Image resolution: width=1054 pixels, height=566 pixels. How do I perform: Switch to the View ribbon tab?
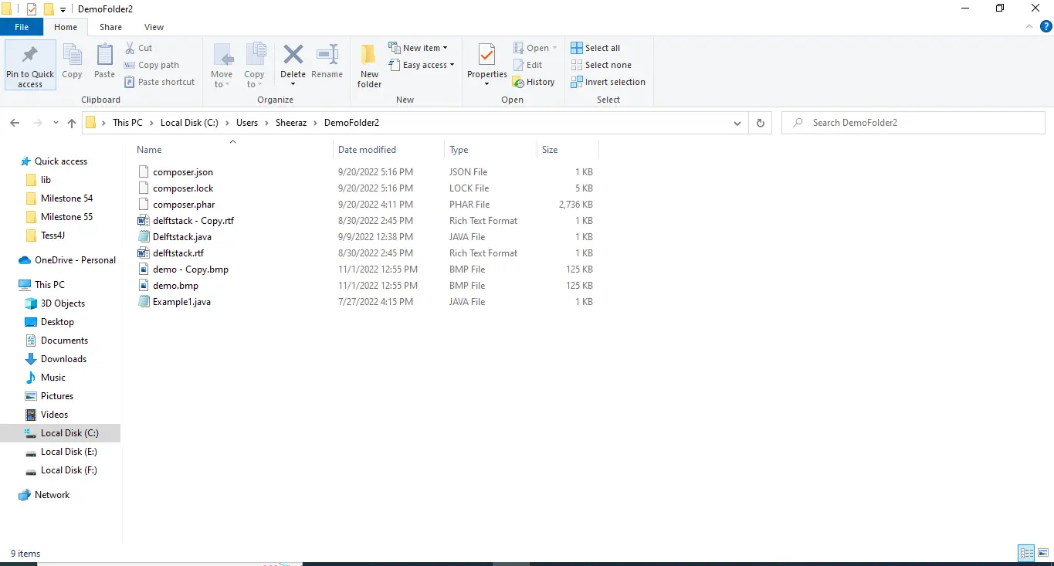click(x=154, y=27)
